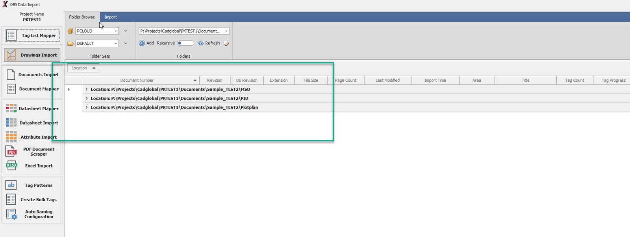Viewport: 630px width, 237px height.
Task: Launch the Excel Import XLSX icon
Action: tap(11, 165)
